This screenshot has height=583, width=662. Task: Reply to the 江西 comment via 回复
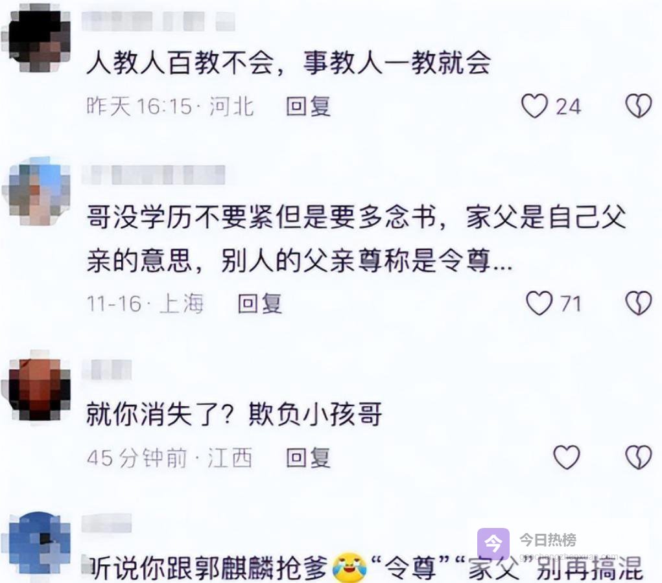(x=308, y=458)
